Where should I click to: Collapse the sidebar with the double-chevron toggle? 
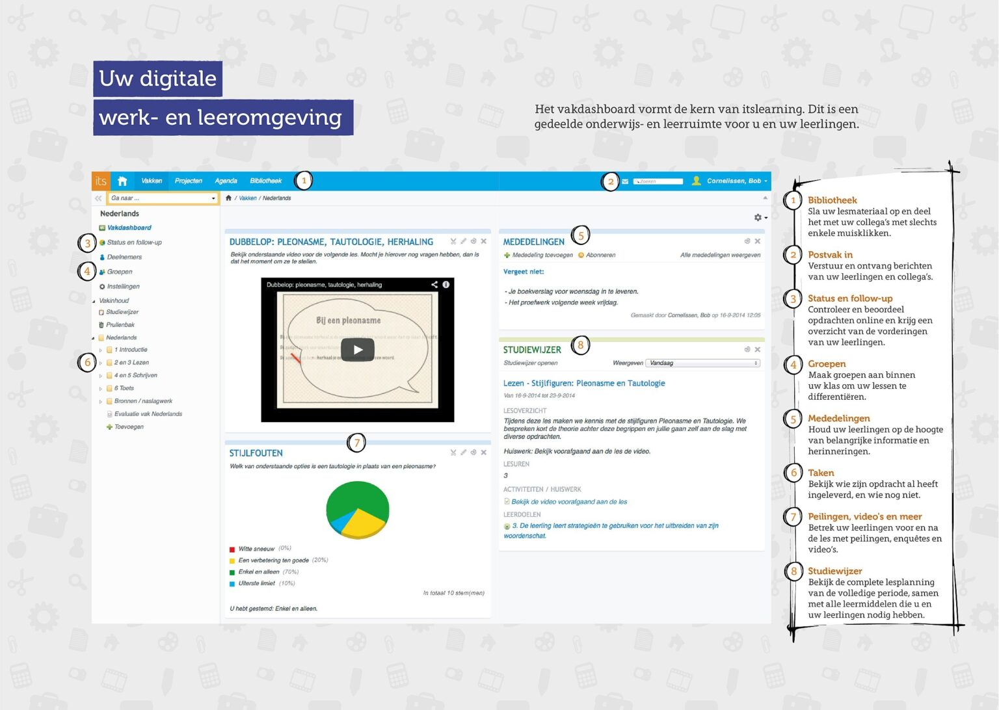tap(98, 198)
